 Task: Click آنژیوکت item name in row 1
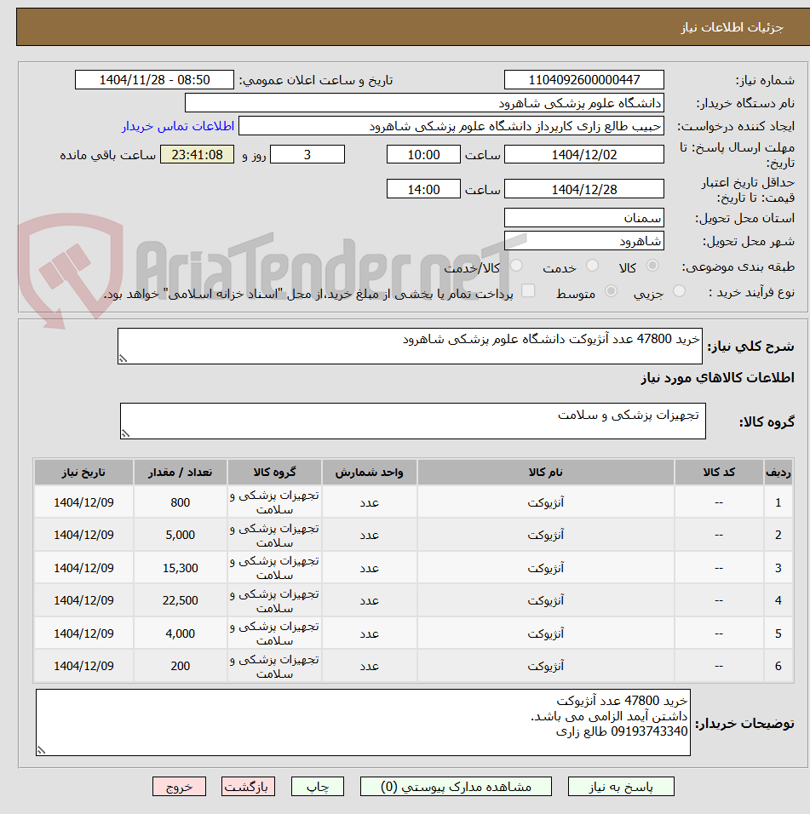545,502
